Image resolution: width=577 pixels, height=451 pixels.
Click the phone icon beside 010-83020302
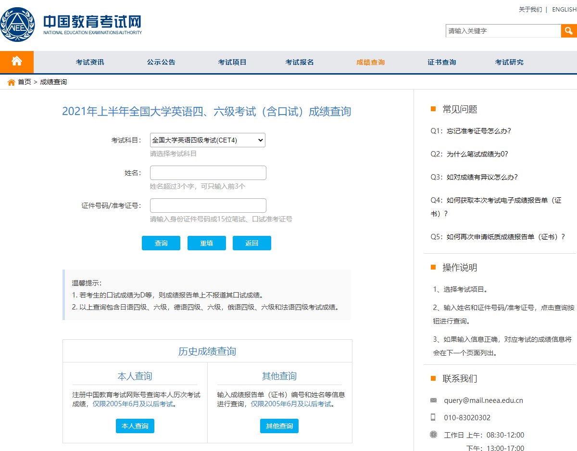point(433,417)
